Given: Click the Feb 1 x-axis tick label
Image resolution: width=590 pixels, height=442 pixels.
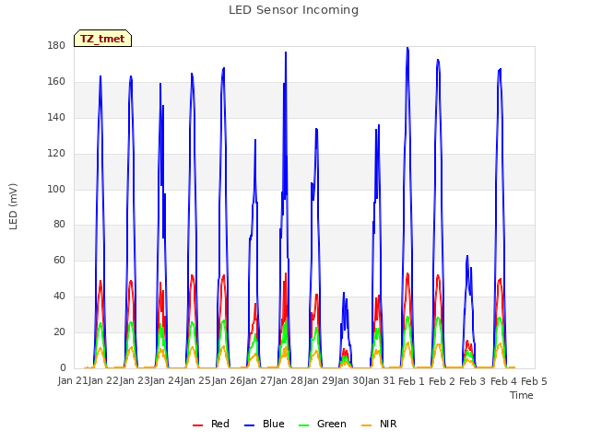Looking at the screenshot, I should tap(411, 381).
